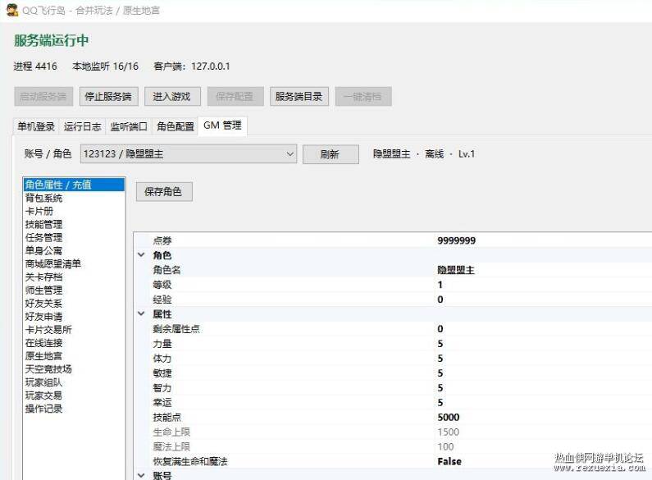
Task: Select 在线连接 in the list
Action: pyautogui.click(x=74, y=343)
